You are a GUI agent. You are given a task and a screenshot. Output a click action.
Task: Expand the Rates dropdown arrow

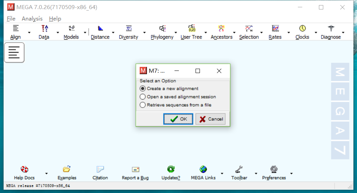tap(289, 33)
